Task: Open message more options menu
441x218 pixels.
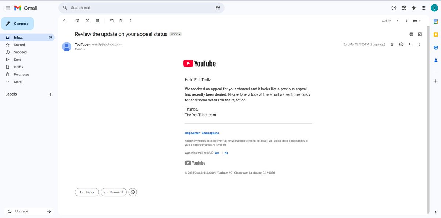Action: pyautogui.click(x=420, y=44)
